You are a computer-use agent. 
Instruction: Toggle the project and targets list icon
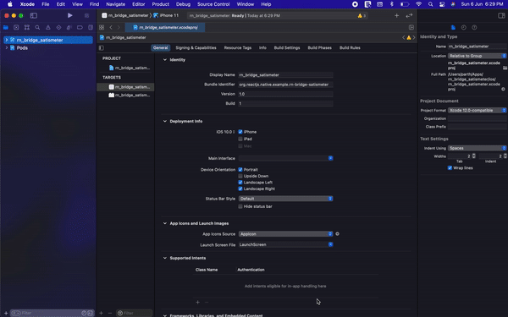(x=102, y=48)
